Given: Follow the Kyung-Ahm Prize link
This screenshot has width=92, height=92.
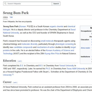Looking at the screenshot, I should pyautogui.click(x=52, y=53).
